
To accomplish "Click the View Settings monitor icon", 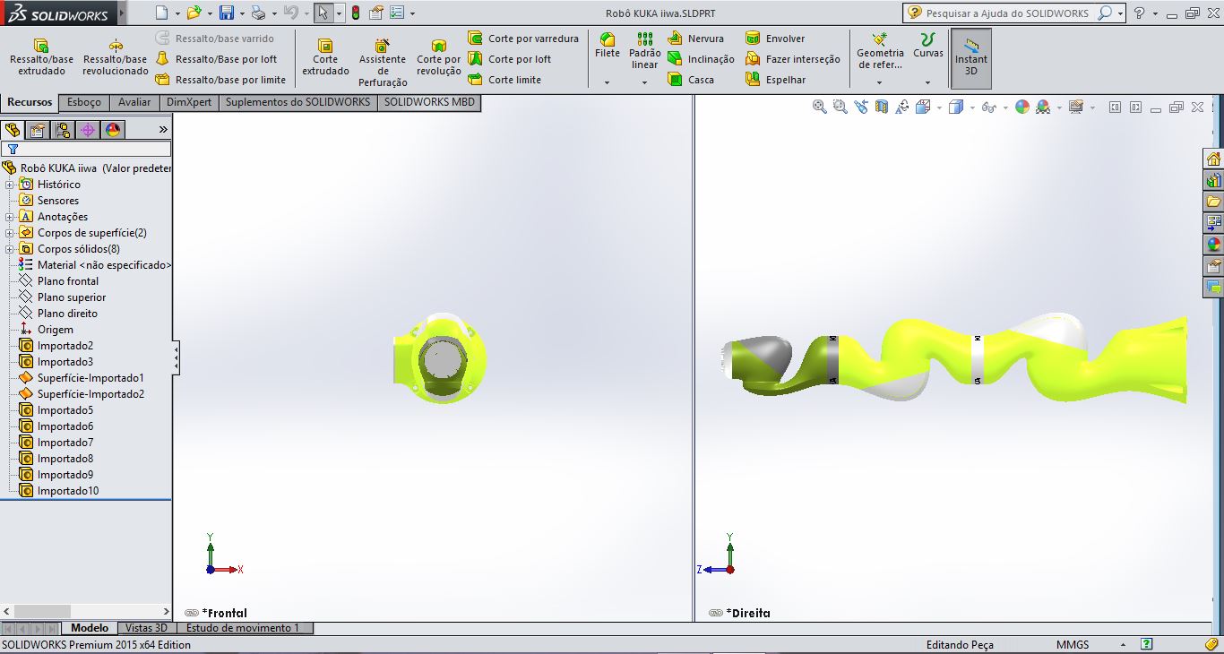I will pos(1075,107).
